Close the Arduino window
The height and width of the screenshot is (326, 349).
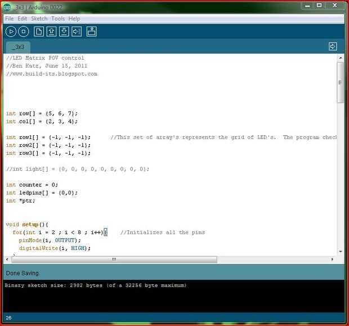(335, 6)
